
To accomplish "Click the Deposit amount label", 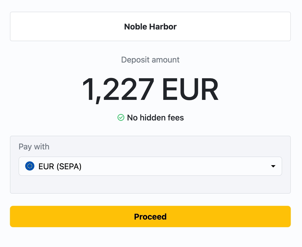I will (x=150, y=60).
